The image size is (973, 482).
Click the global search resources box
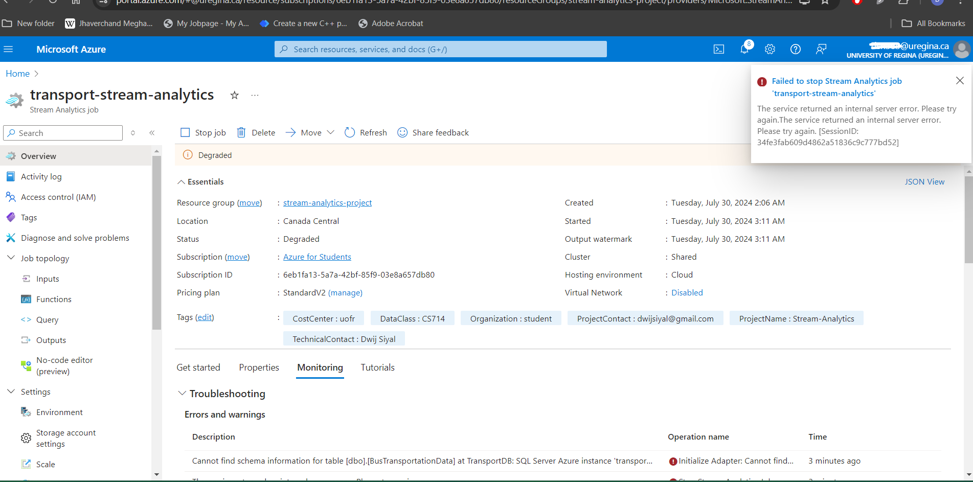(441, 49)
